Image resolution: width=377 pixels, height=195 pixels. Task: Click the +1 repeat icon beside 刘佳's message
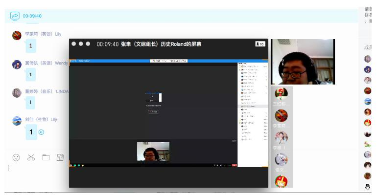tap(41, 132)
